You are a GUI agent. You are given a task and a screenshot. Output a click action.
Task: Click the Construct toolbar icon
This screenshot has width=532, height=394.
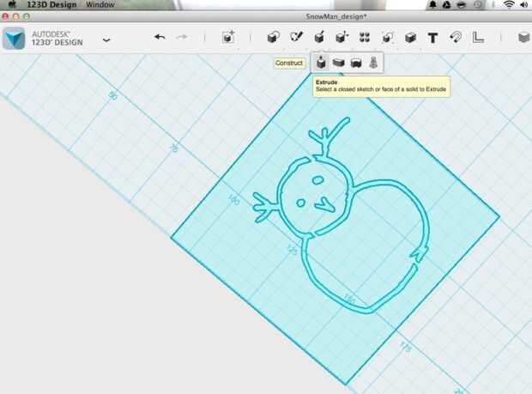(319, 37)
